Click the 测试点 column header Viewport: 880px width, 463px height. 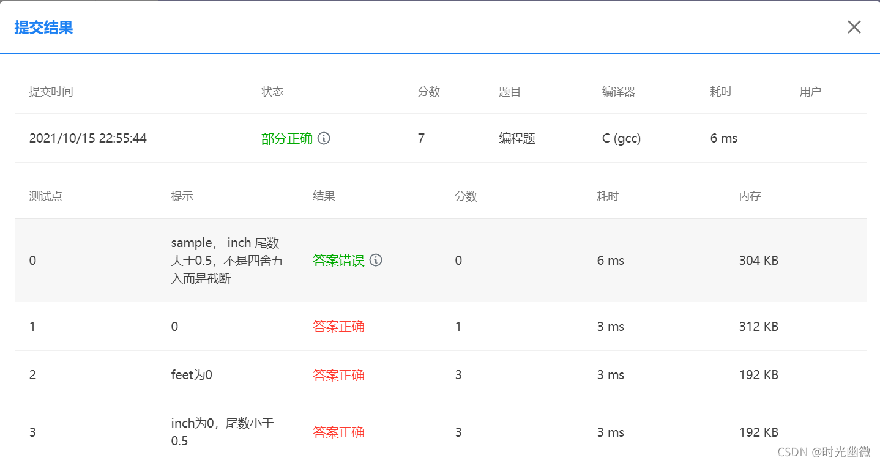point(45,196)
